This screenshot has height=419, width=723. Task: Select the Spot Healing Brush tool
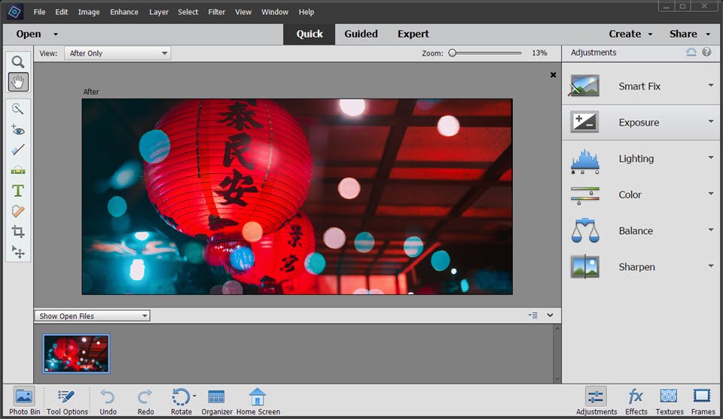point(17,211)
